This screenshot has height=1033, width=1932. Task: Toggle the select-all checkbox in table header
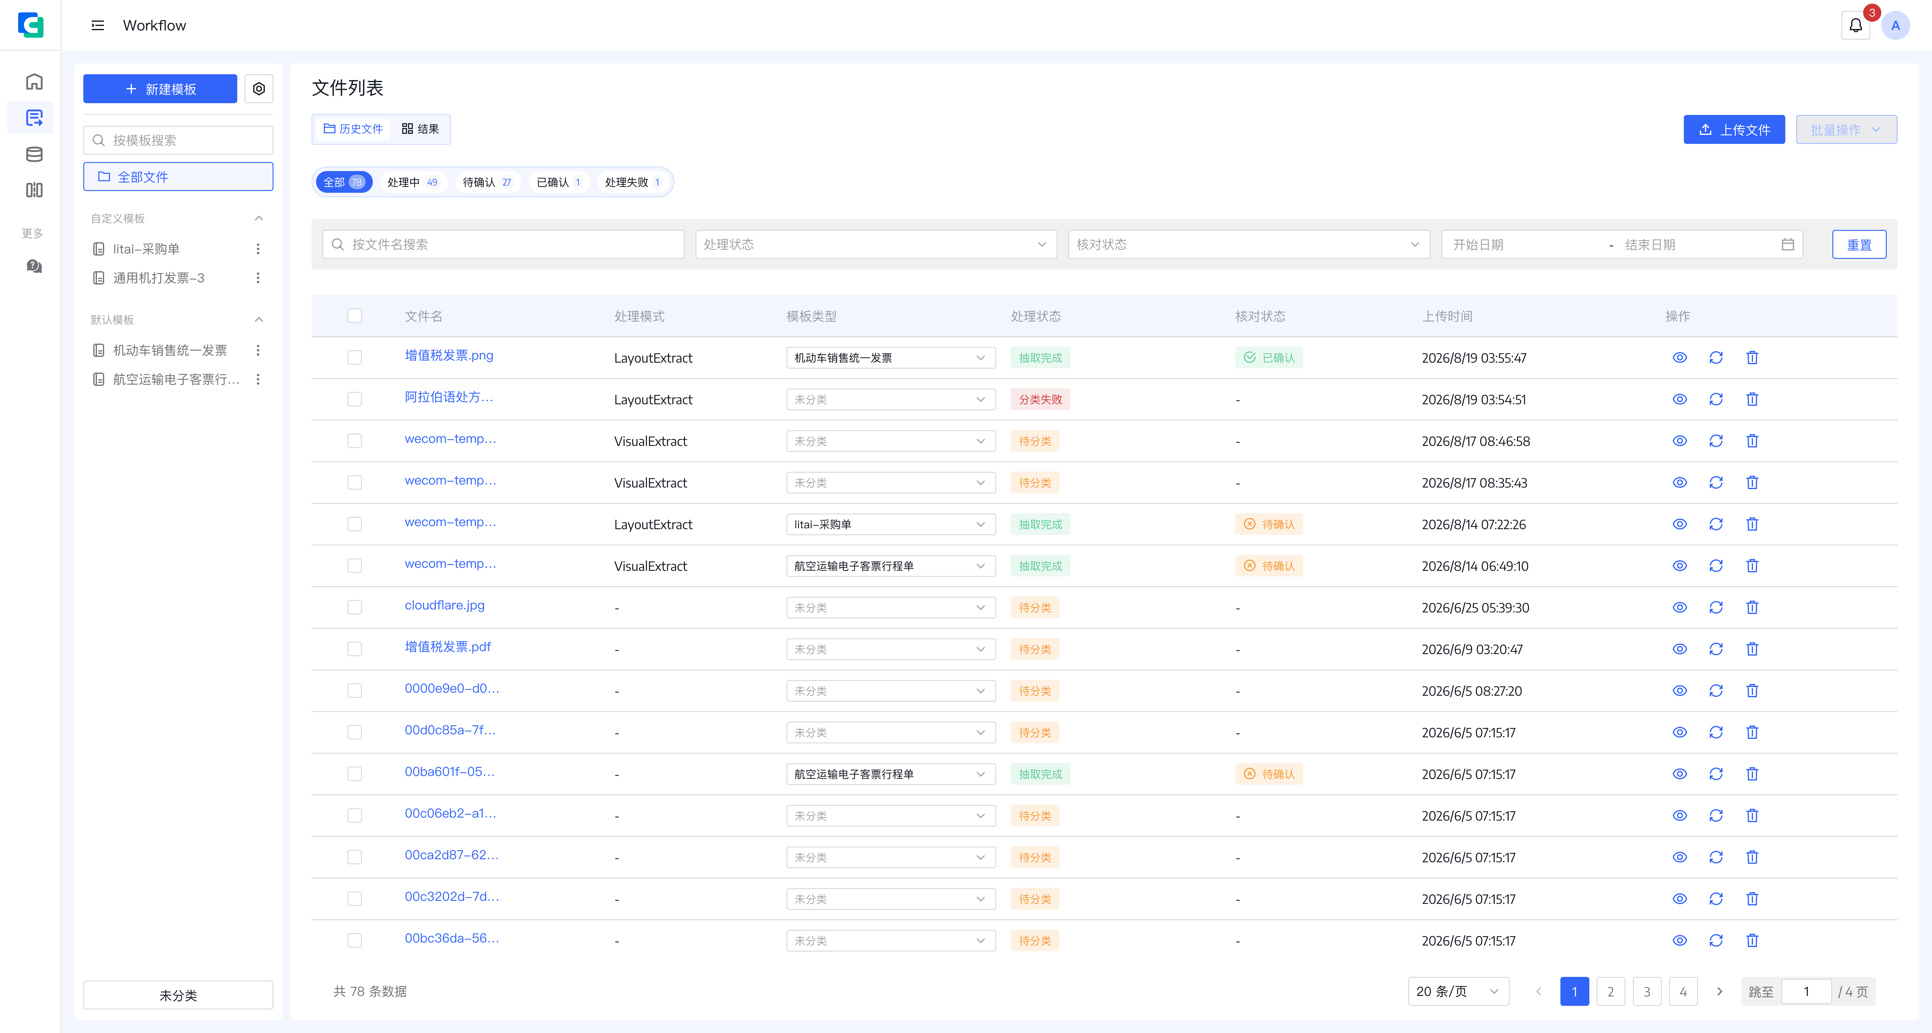click(355, 316)
